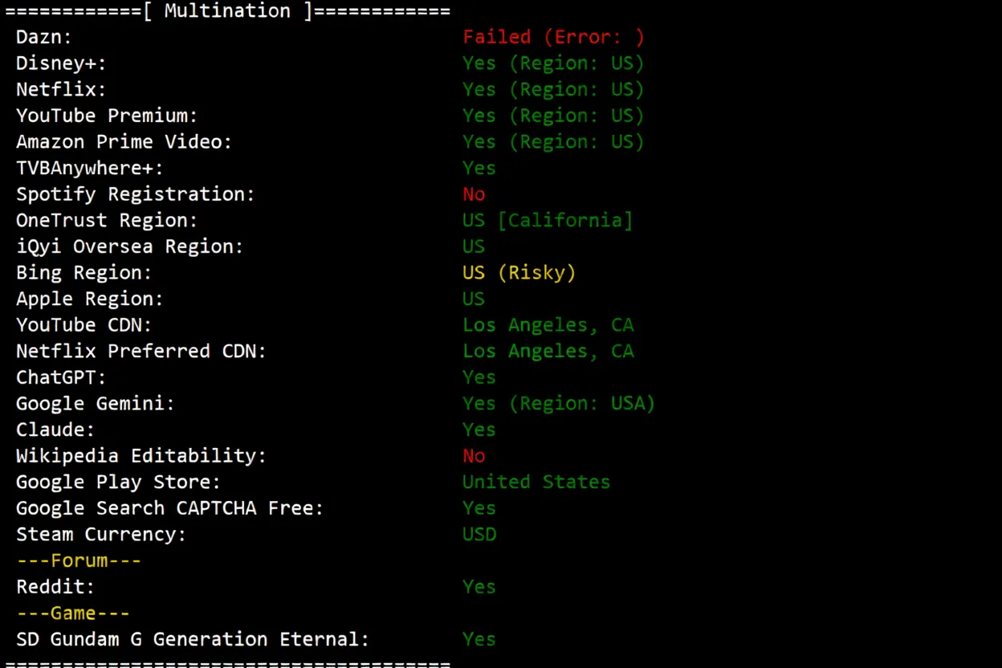This screenshot has width=1002, height=668.
Task: Click the Disney+ row's "Yes (Region: US)" value
Action: pos(554,63)
